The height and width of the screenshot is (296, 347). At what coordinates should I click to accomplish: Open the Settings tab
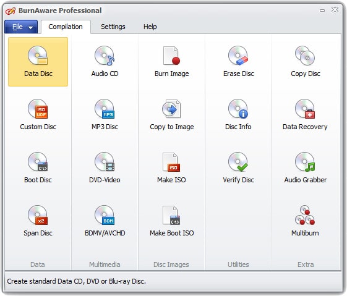pyautogui.click(x=113, y=27)
